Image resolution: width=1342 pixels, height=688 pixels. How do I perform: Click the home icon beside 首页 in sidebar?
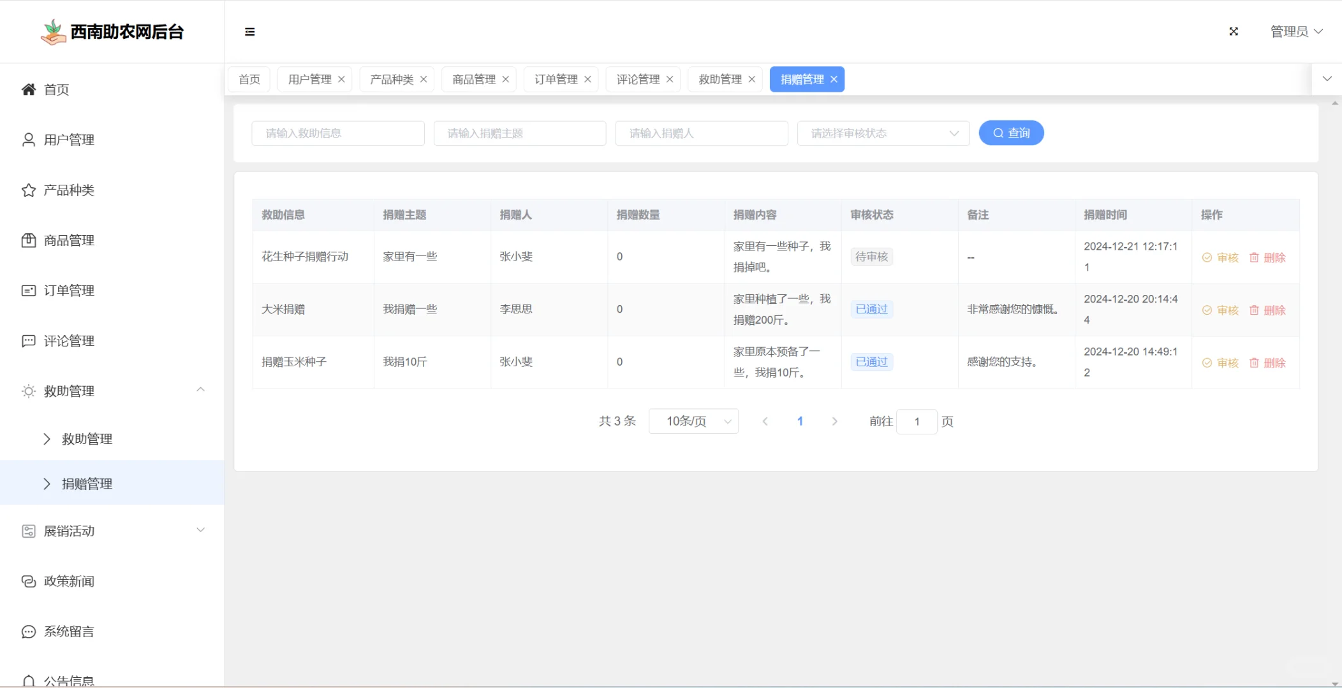[28, 89]
